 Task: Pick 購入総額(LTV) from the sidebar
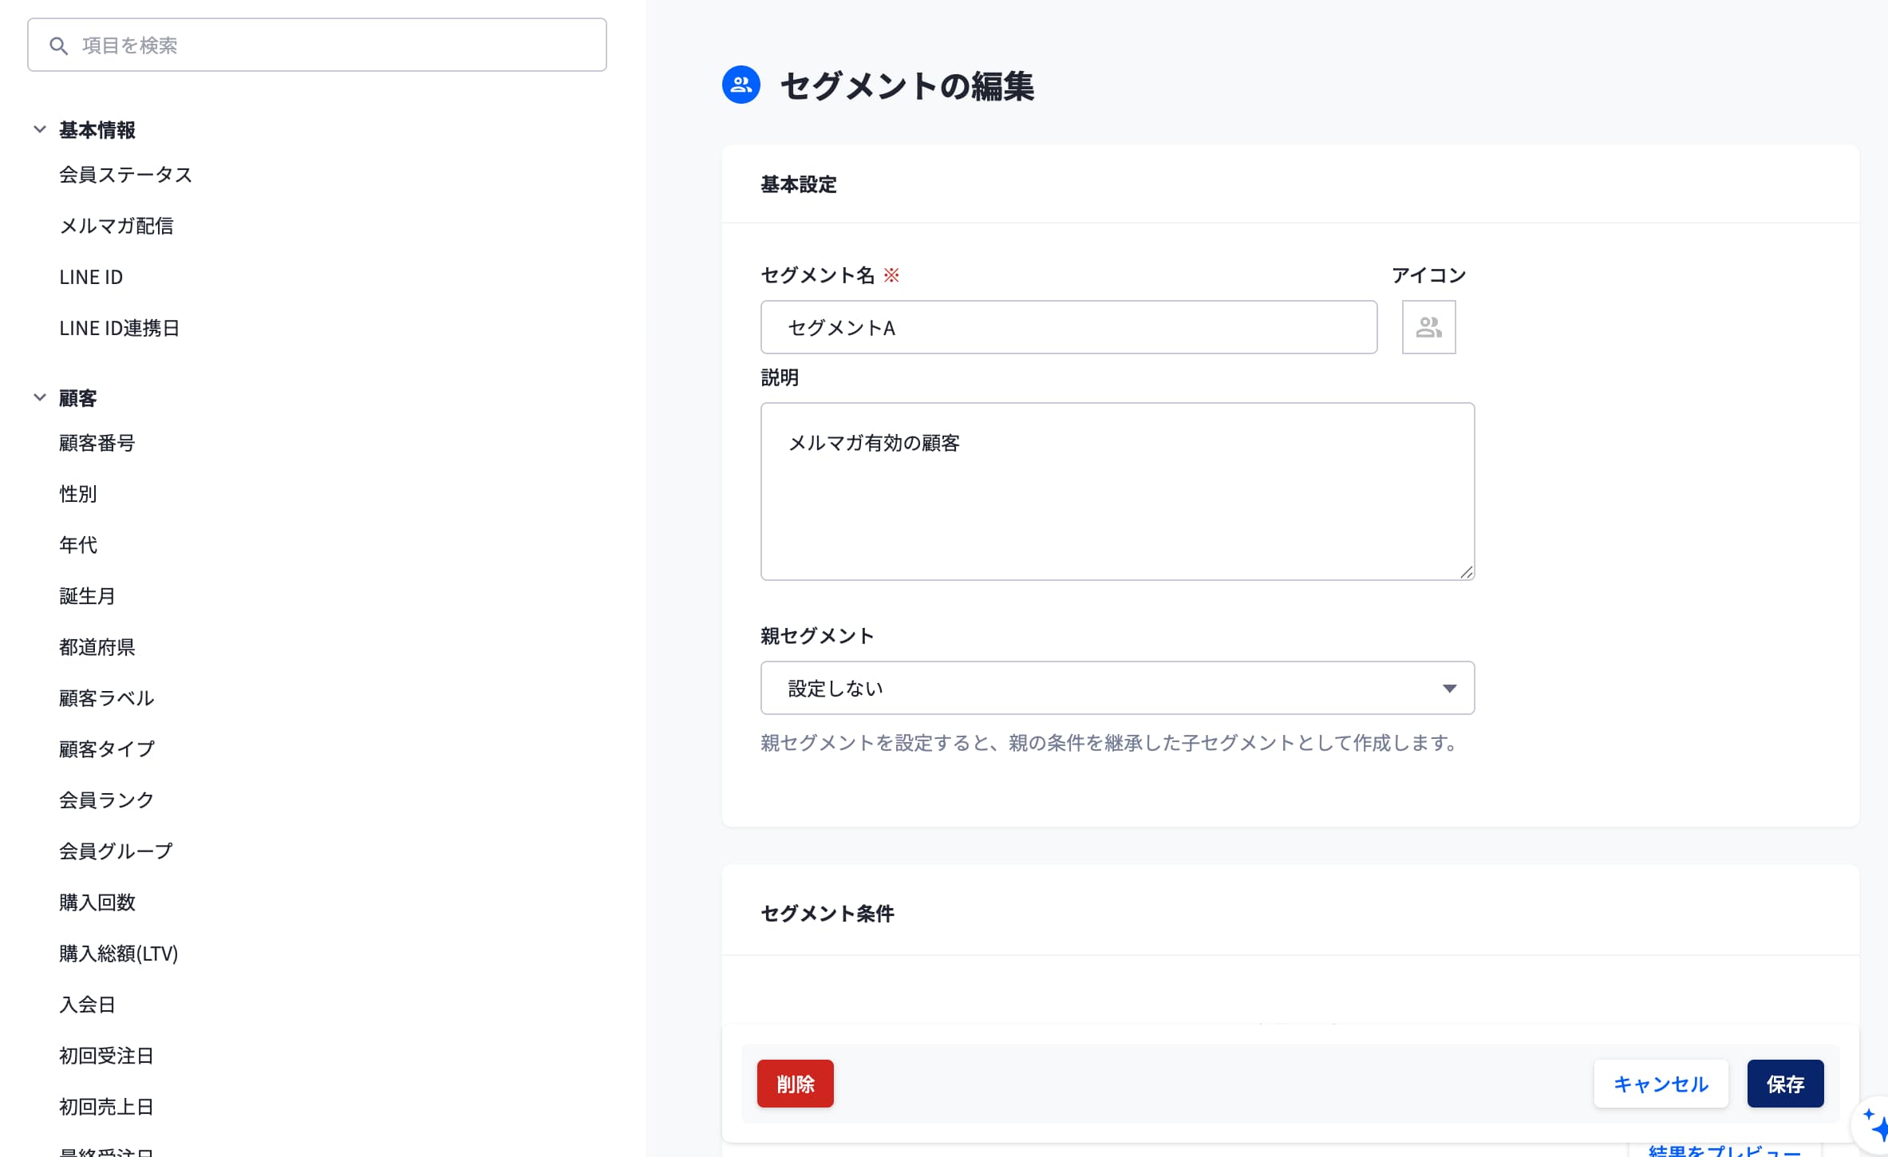119,954
